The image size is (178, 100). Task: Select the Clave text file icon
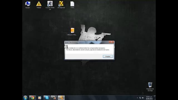pos(72,5)
